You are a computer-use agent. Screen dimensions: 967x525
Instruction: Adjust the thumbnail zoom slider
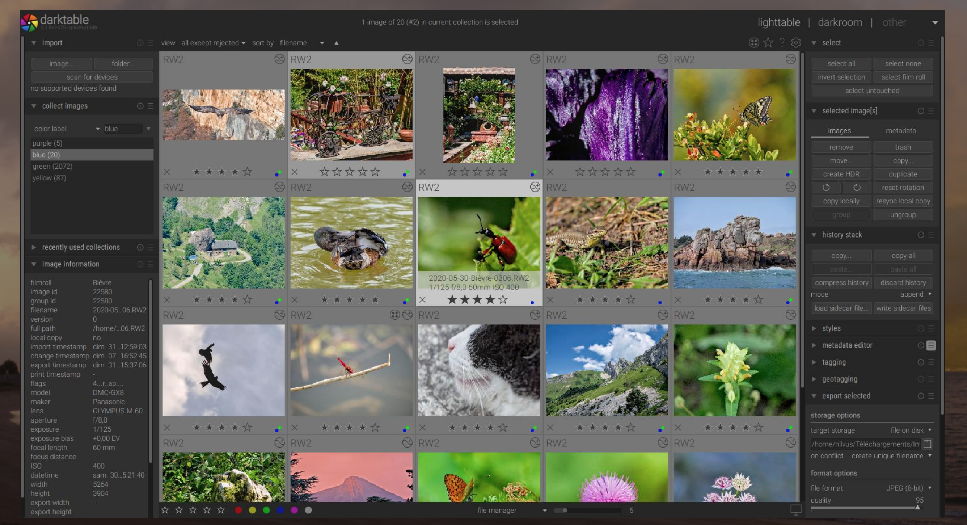587,510
